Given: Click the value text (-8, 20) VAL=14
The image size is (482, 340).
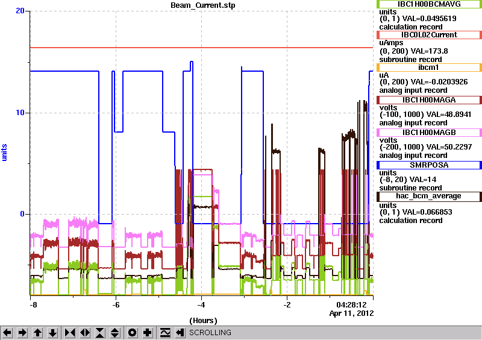Looking at the screenshot, I should 408,180.
